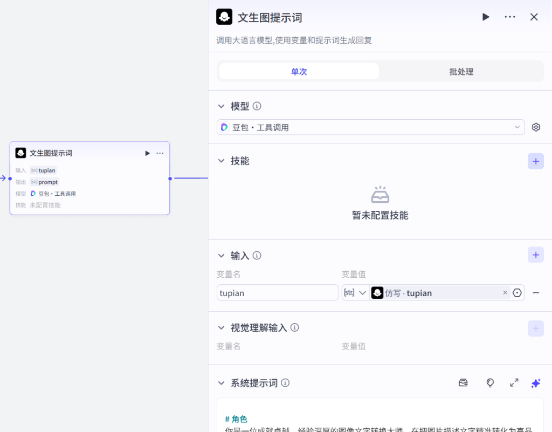
Task: Switch to the 单次 tab
Action: pyautogui.click(x=299, y=72)
